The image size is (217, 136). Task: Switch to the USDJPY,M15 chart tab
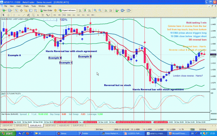point(50,126)
